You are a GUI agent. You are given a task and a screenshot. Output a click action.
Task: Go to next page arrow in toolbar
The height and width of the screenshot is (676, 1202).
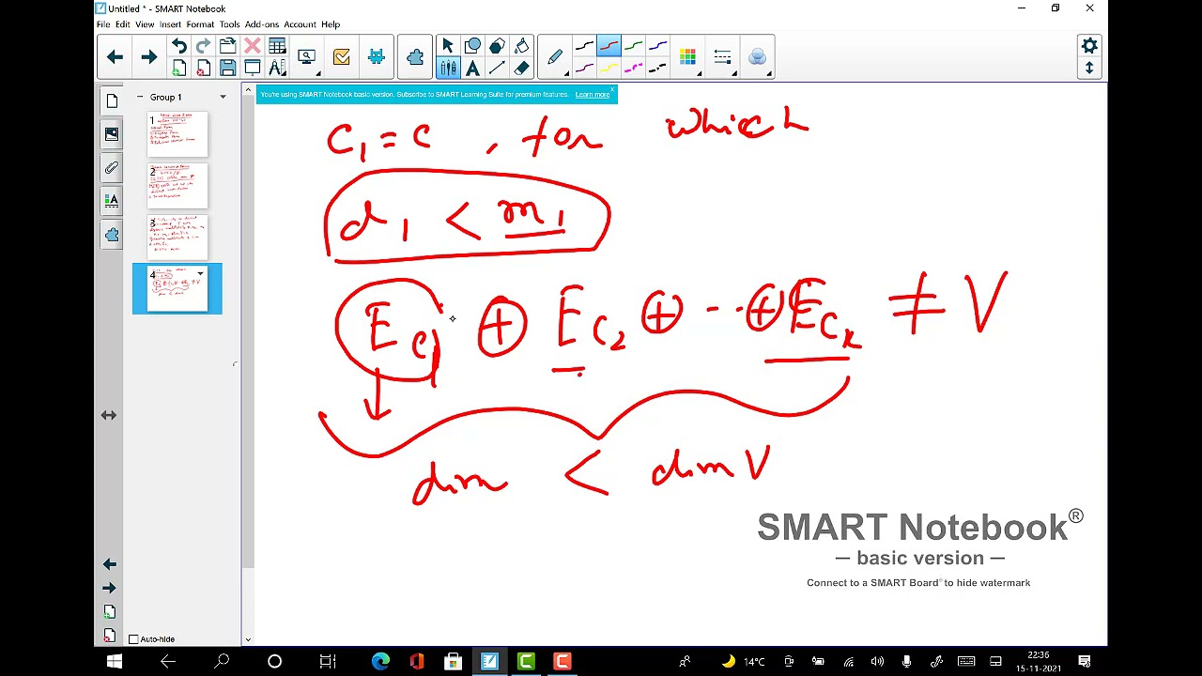[148, 57]
